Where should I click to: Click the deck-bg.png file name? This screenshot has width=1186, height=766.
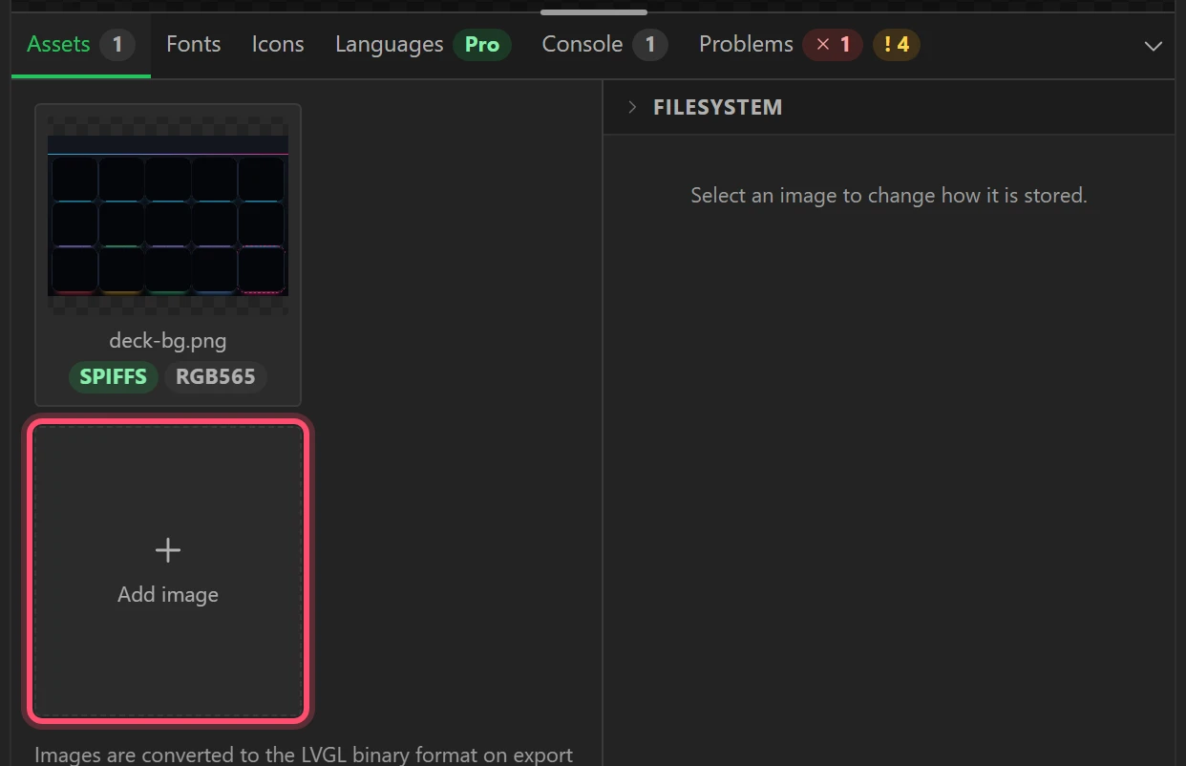pos(168,340)
